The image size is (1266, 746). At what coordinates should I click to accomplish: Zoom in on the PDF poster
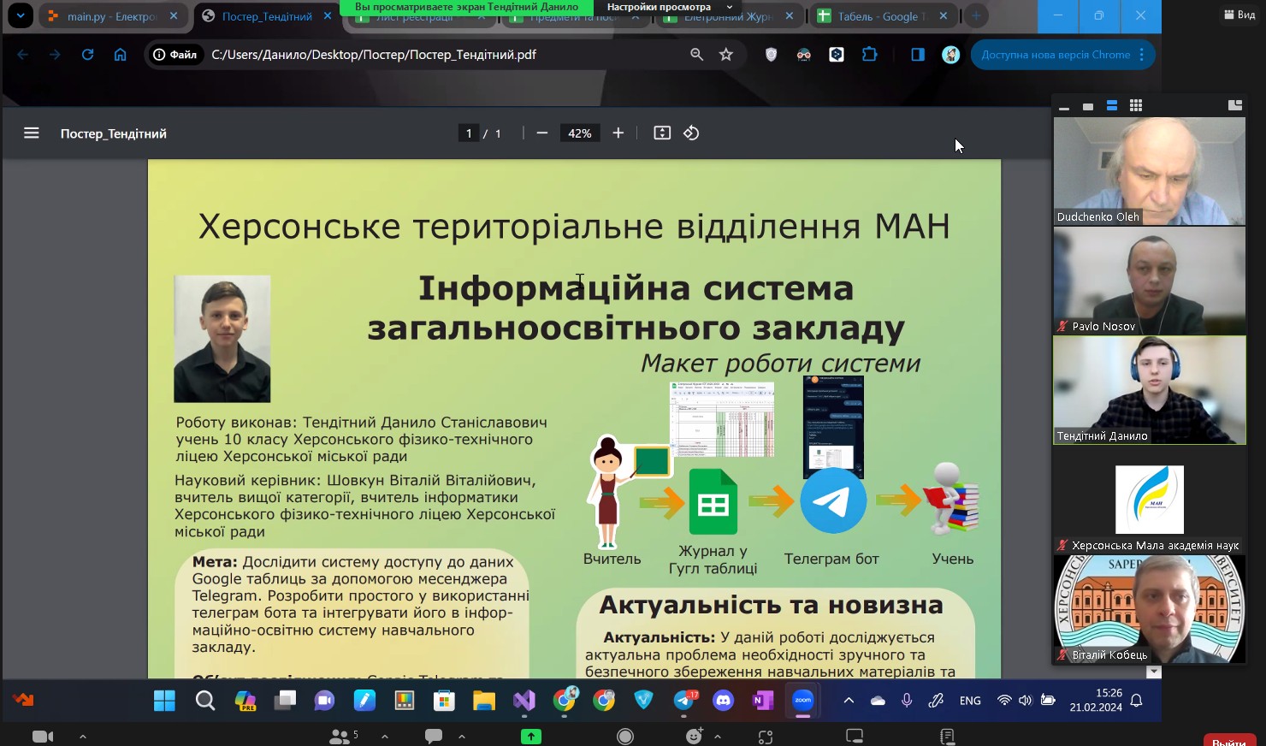click(x=618, y=133)
